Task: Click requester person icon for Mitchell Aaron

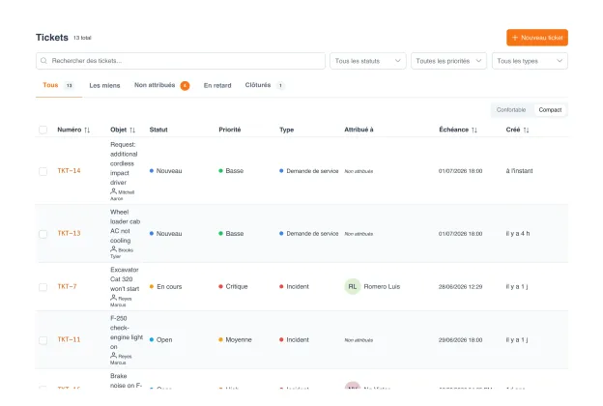Action: pos(113,191)
